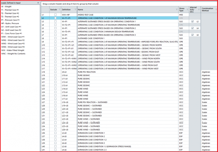This screenshot has width=218, height=152.
Task: Open Combination Method cell for L27
Action: coord(208,102)
